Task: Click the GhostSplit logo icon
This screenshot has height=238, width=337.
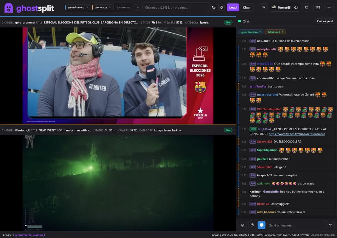Action: [x=8, y=7]
